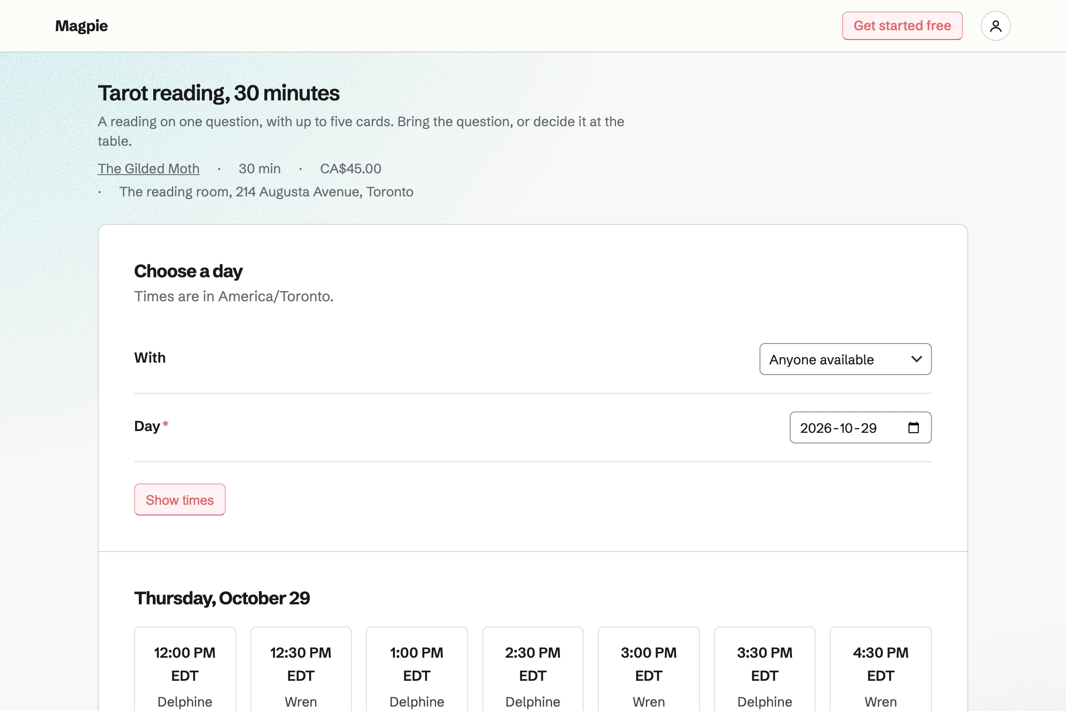Book the 4:30 PM EDT slot with Wren
This screenshot has height=711, width=1066.
881,669
